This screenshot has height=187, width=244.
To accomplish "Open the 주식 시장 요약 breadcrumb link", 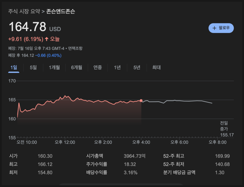I will coord(24,11).
